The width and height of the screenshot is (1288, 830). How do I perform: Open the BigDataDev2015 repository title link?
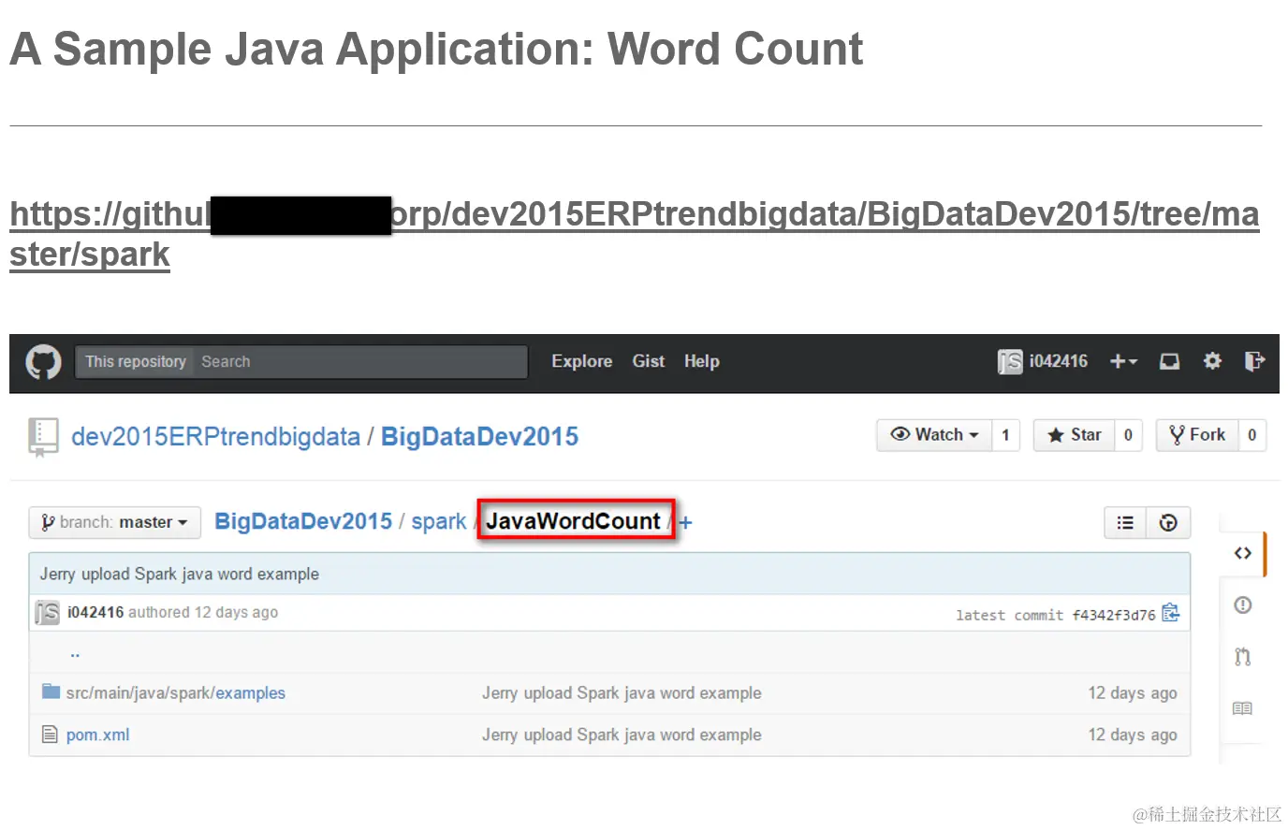coord(479,437)
